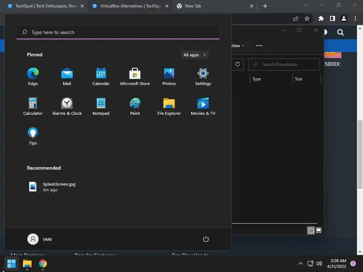Toggle Chrome side panel
The height and width of the screenshot is (272, 363).
(x=333, y=18)
